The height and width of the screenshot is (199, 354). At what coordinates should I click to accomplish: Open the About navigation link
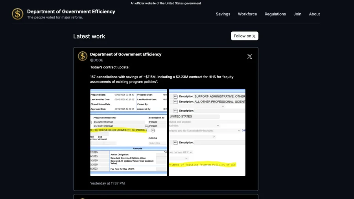(x=314, y=14)
